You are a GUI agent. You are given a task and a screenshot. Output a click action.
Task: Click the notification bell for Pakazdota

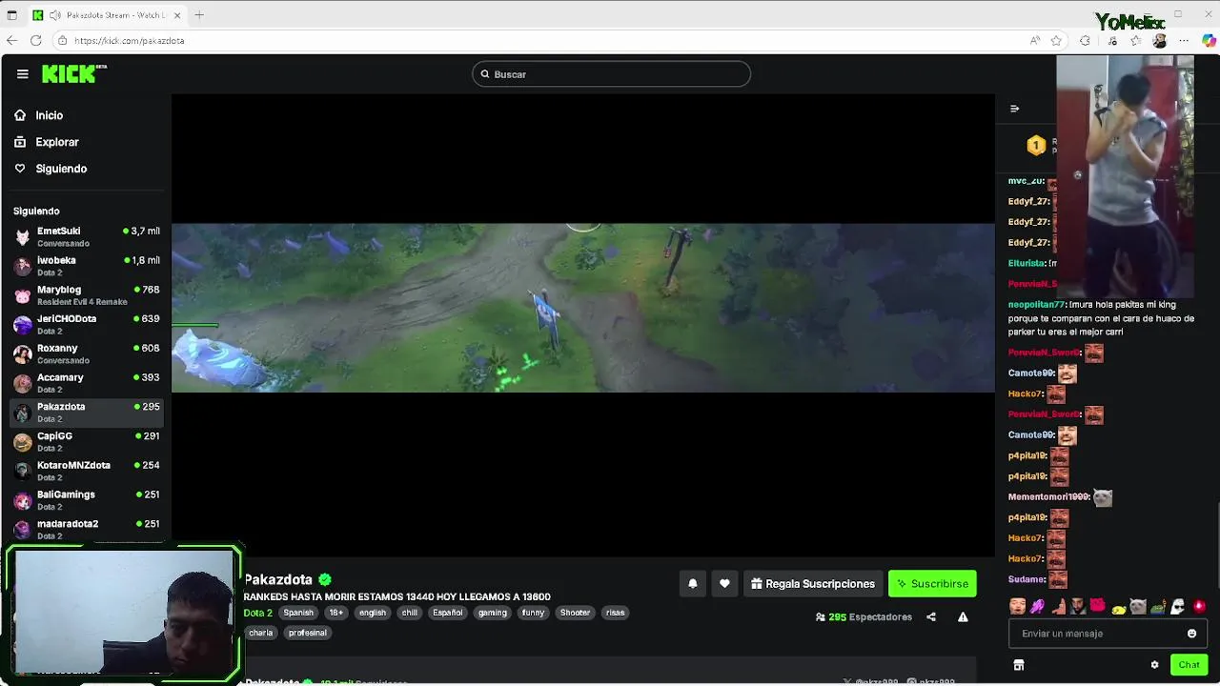pos(693,584)
